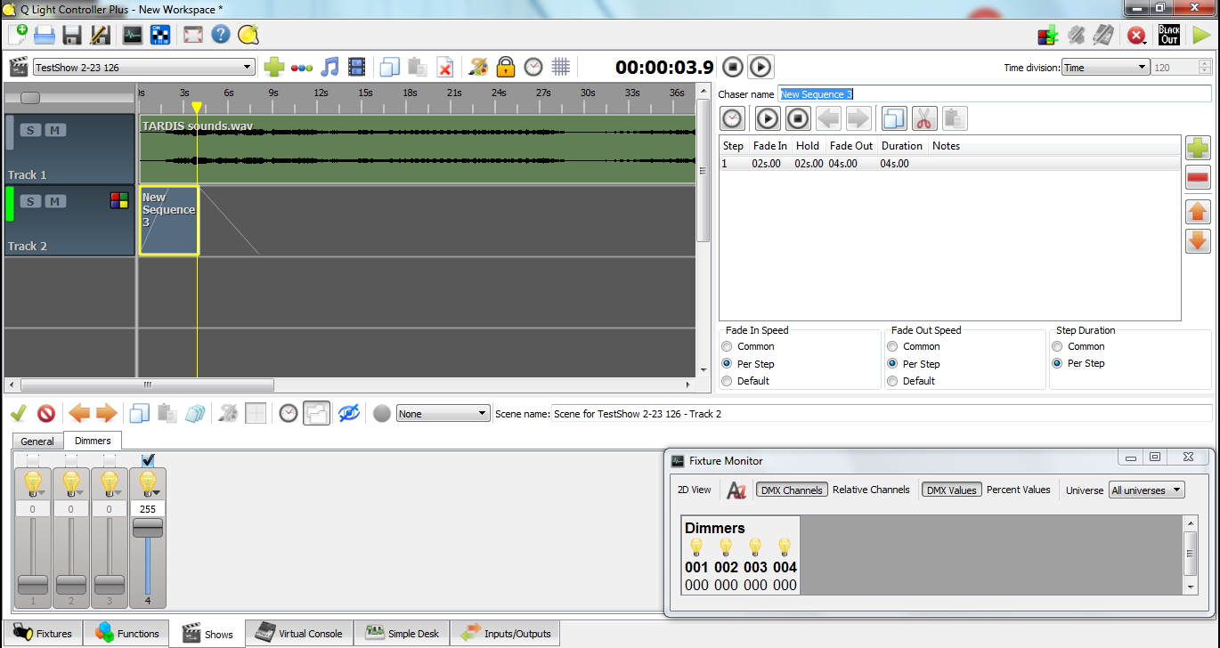Viewport: 1220px width, 648px height.
Task: Select Fade Out Speed Common radio
Action: pos(893,346)
